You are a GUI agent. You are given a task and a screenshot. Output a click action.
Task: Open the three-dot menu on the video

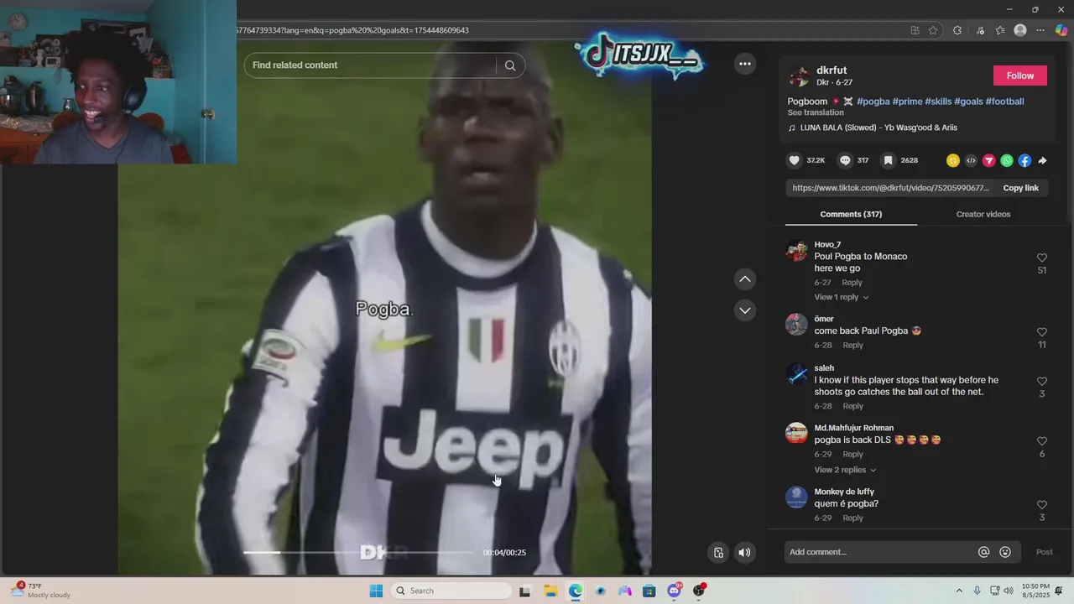pyautogui.click(x=744, y=64)
